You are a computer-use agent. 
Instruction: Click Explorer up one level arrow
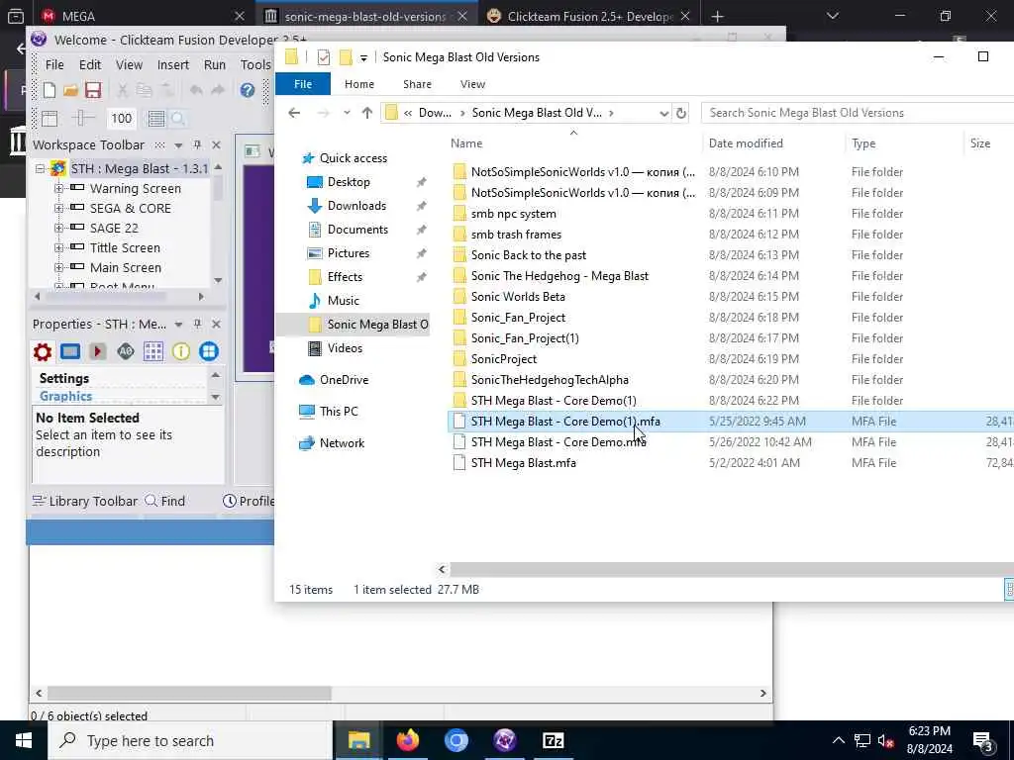[367, 113]
